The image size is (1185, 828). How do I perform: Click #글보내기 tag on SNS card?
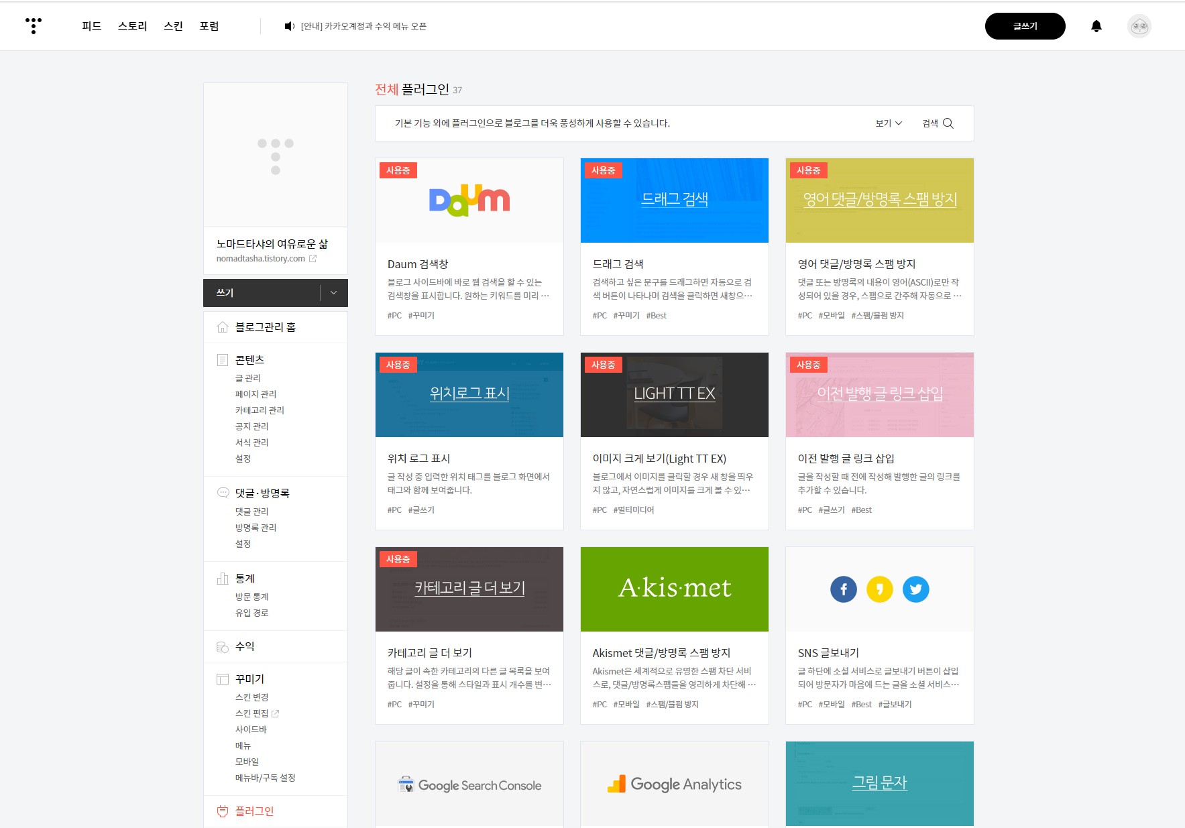(895, 705)
